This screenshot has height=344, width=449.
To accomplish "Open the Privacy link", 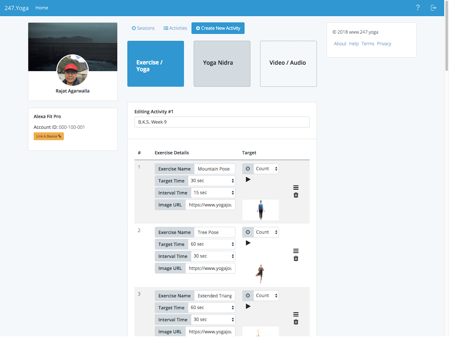I will coord(384,44).
